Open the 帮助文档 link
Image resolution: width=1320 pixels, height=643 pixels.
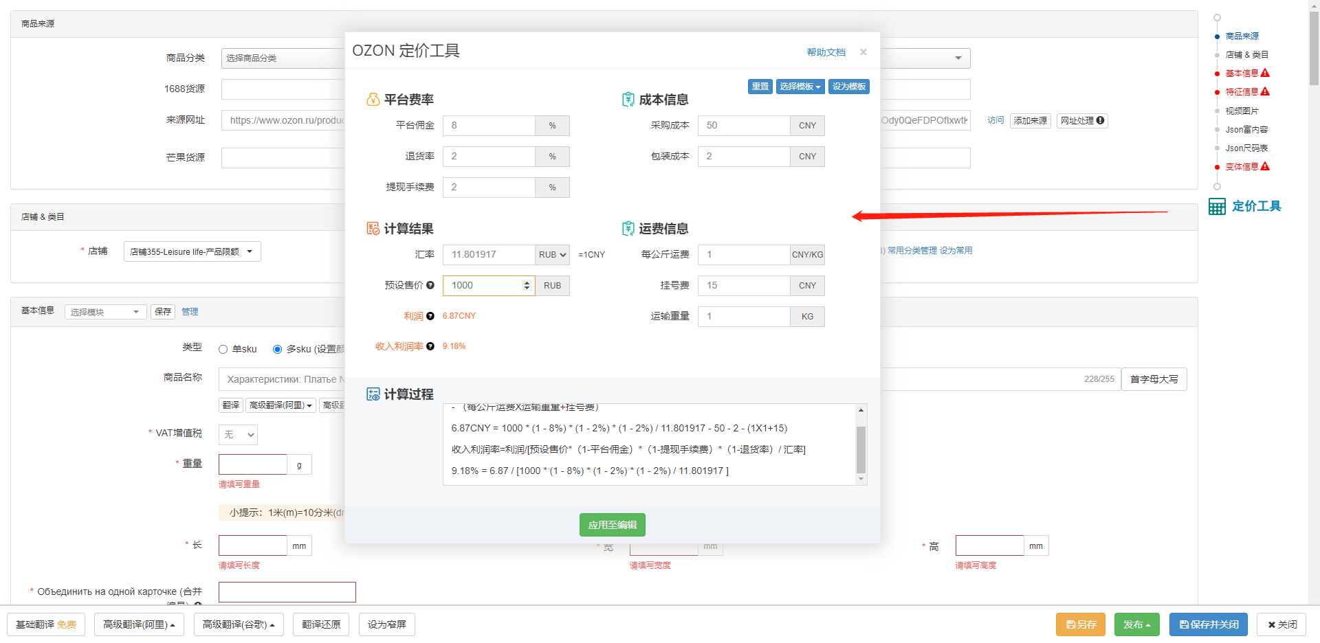826,52
